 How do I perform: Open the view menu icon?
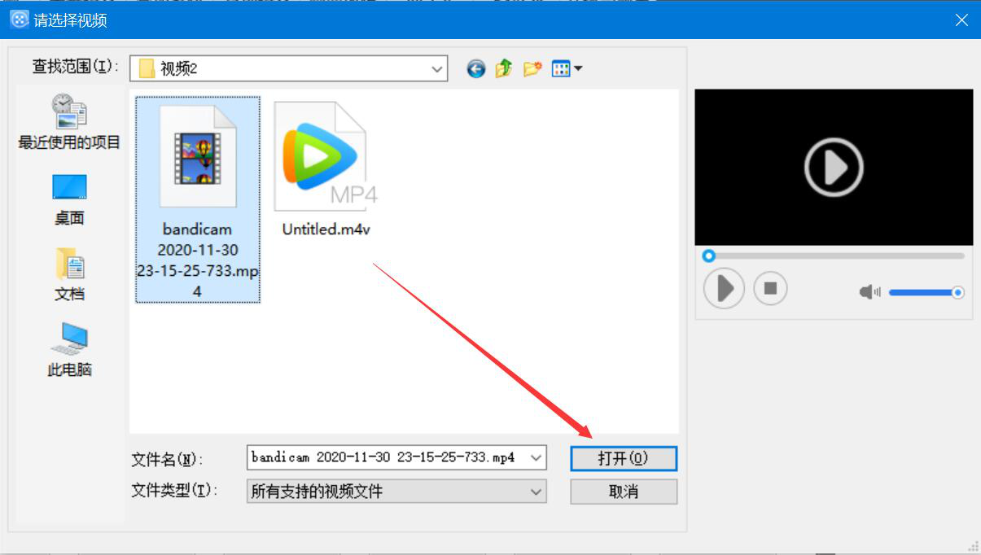(x=567, y=69)
